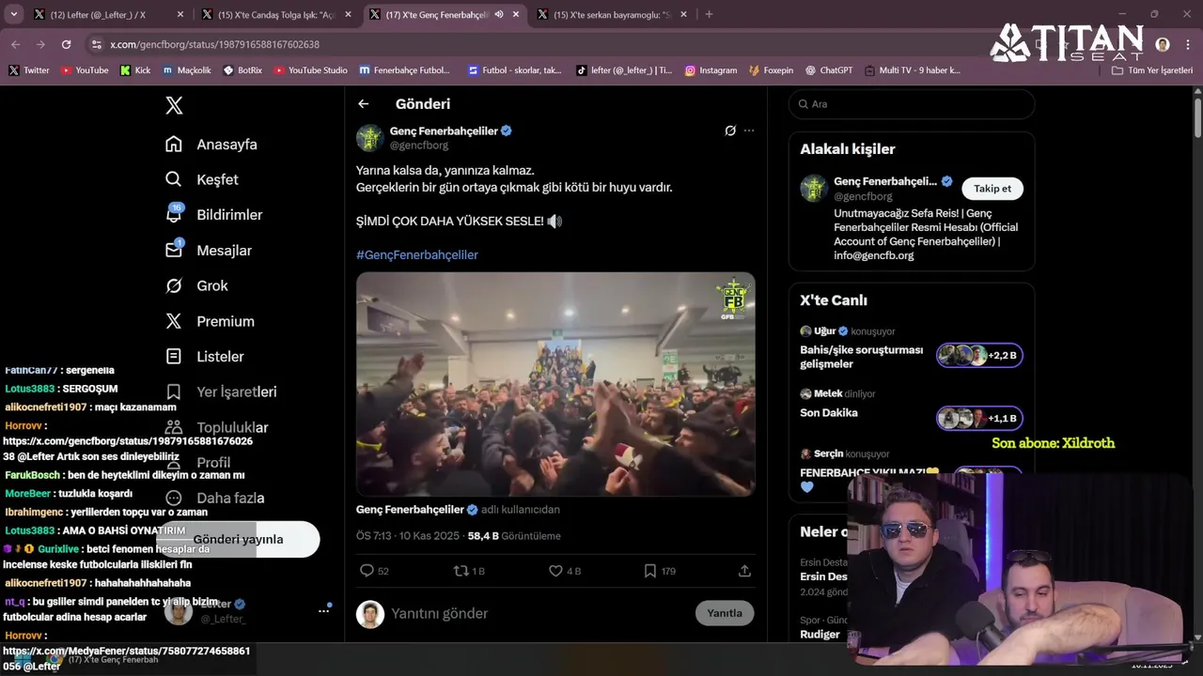Play the crowd video in the post
The width and height of the screenshot is (1203, 676).
pos(555,384)
